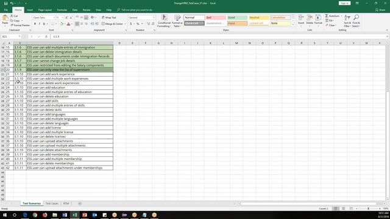Viewport: 390px width, 219px height.
Task: Click decrease decimal icon
Action: coord(153,24)
